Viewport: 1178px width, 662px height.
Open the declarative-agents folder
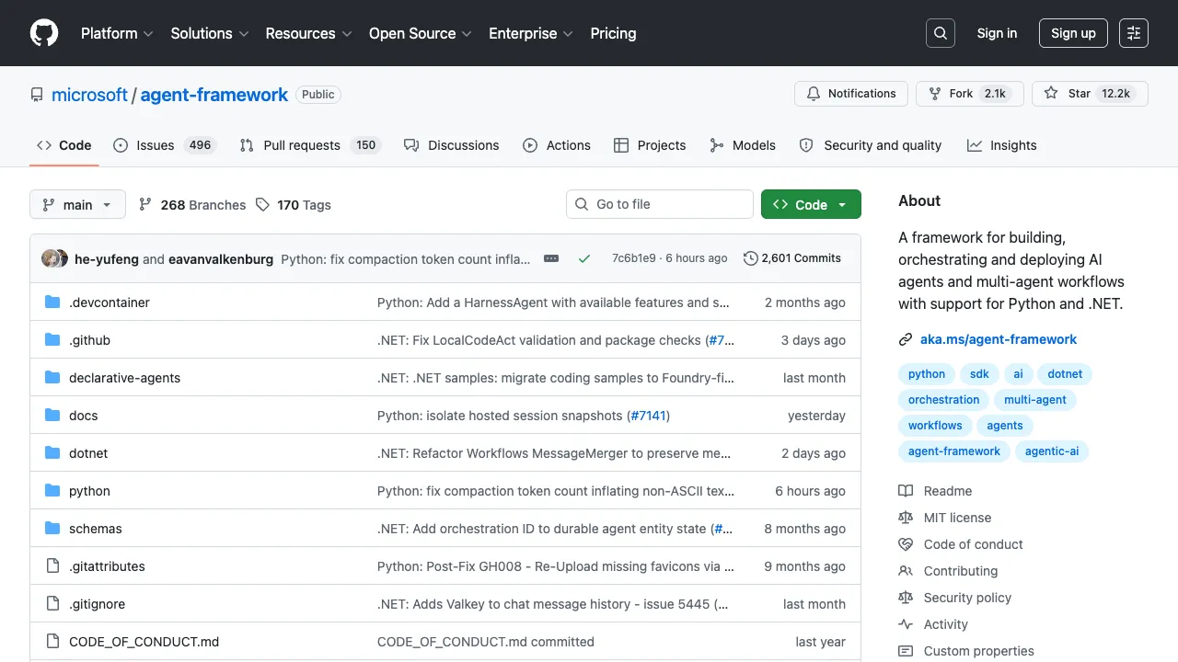(124, 378)
